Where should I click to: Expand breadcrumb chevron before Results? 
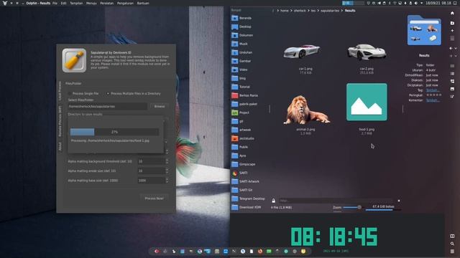[x=342, y=11]
